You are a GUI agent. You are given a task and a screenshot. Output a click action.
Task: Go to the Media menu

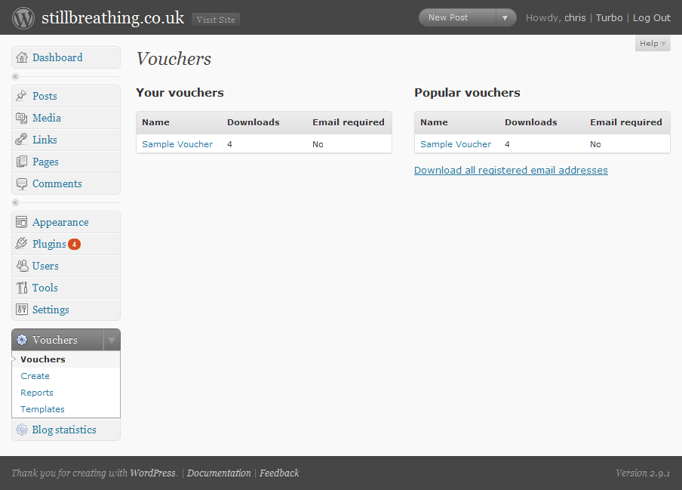(x=47, y=118)
